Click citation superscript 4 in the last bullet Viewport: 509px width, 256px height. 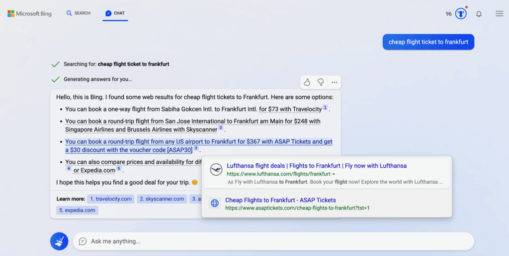tap(69, 169)
